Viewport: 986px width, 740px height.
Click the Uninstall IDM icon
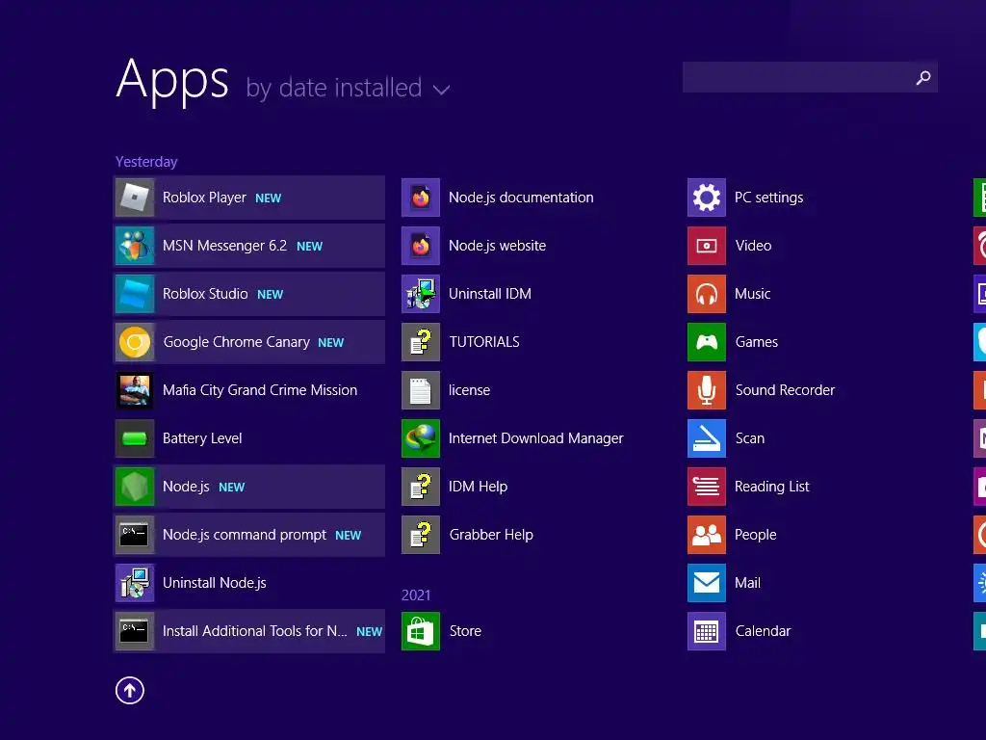421,294
